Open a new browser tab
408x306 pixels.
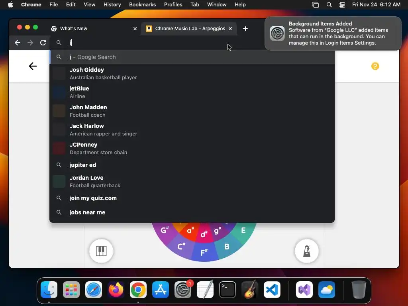pyautogui.click(x=245, y=29)
